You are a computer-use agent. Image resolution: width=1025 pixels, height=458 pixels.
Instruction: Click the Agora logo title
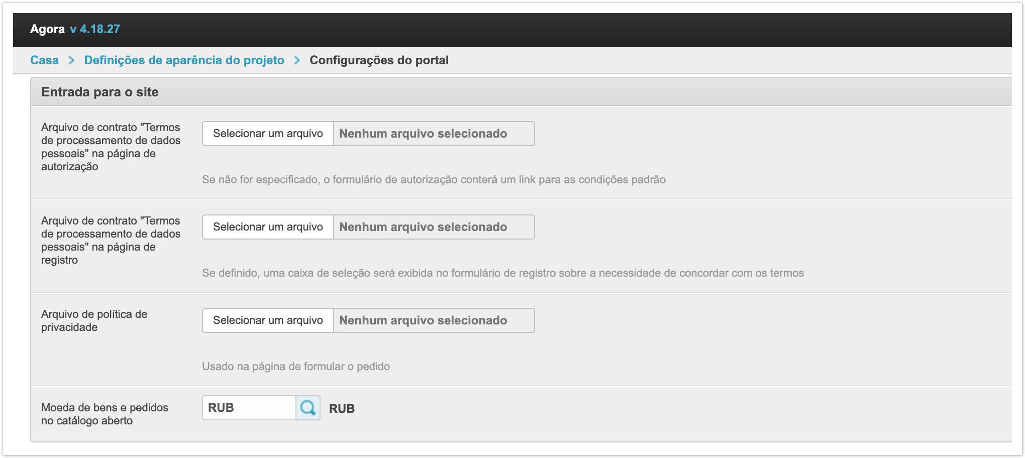point(47,29)
